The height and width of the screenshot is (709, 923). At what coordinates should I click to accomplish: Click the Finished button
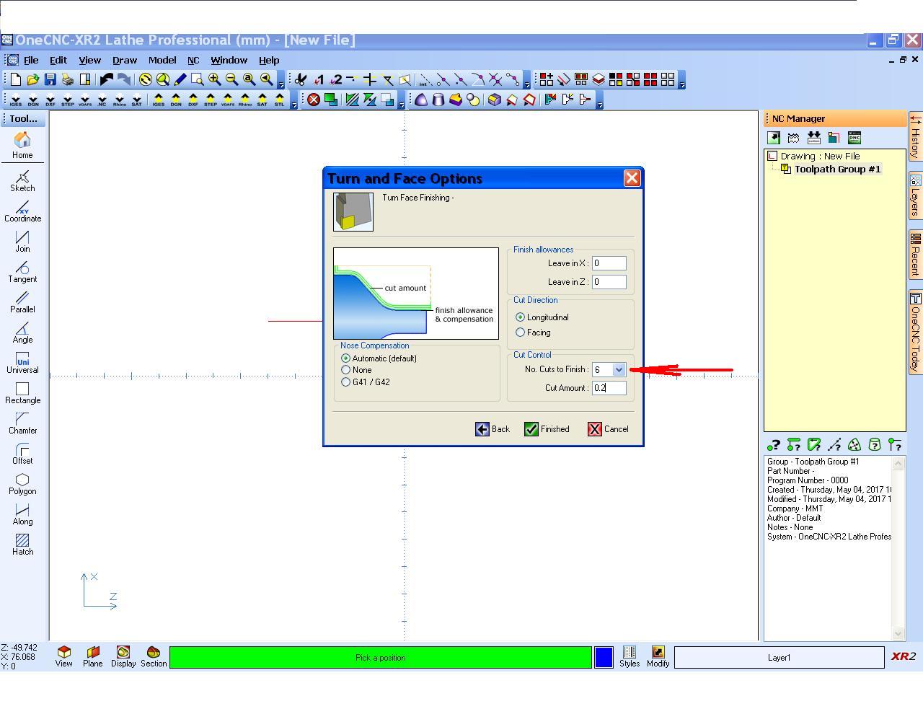tap(547, 429)
